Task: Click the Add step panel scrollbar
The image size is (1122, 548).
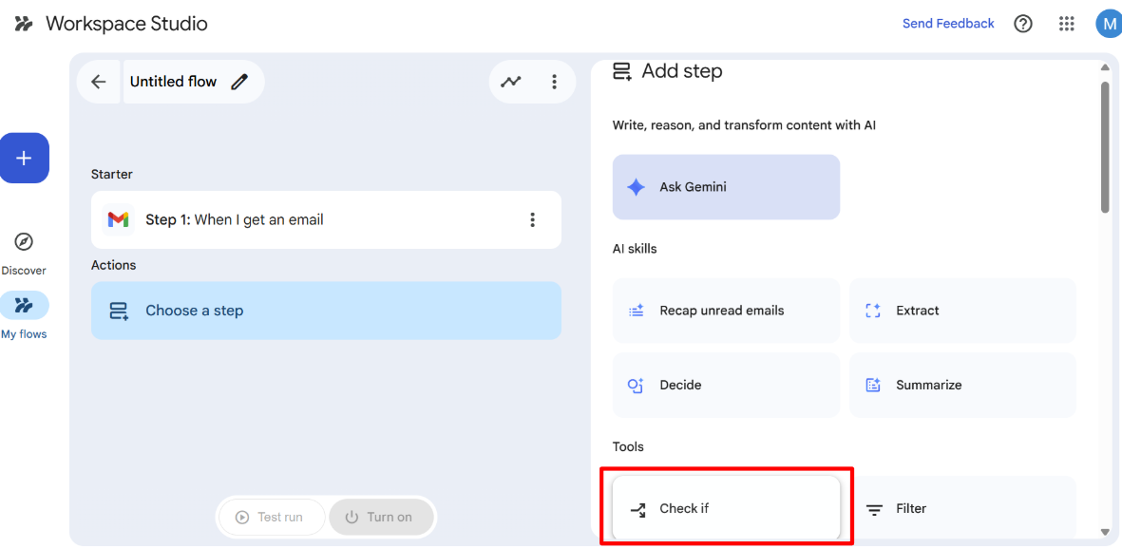Action: 1105,147
